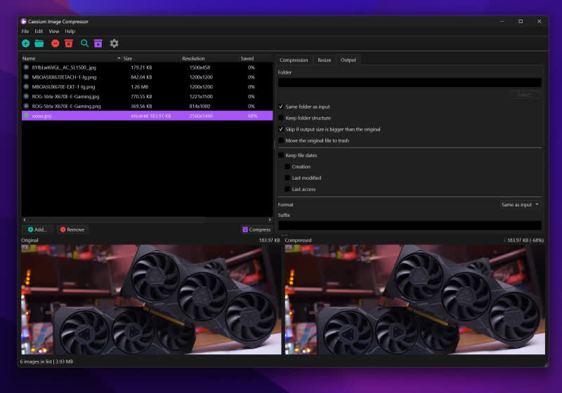This screenshot has width=562, height=393.
Task: Toggle the Keep file dates checkbox
Action: click(281, 155)
